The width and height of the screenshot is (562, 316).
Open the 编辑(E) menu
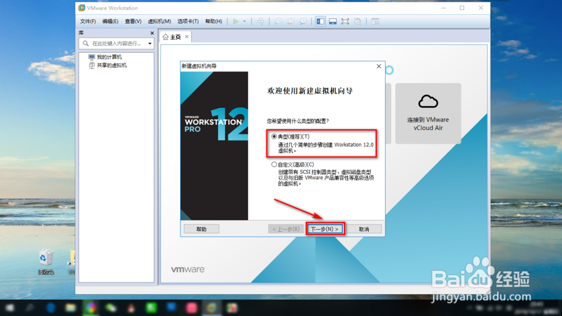point(110,21)
